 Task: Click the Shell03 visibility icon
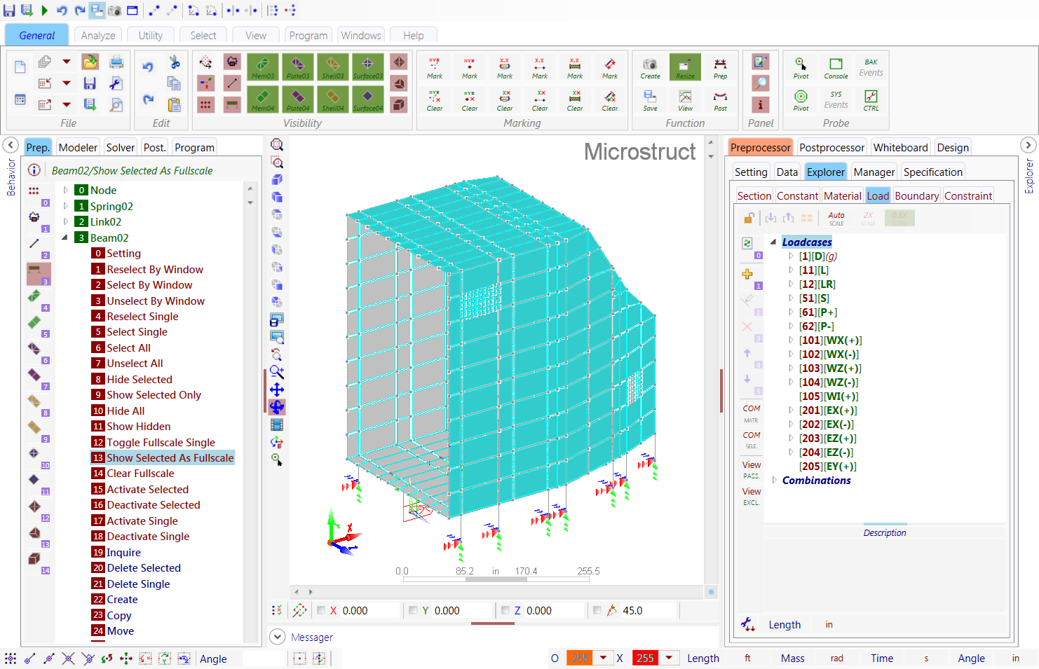tap(333, 67)
